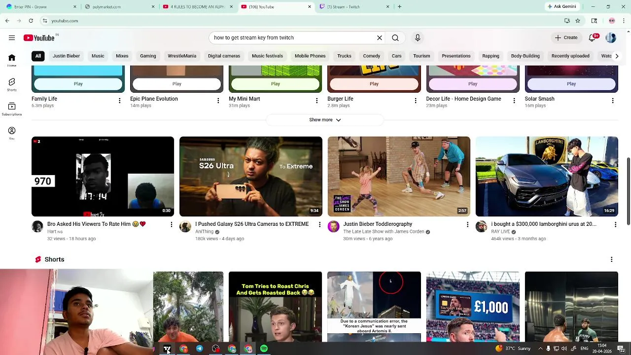631x355 pixels.
Task: Open the YouTube hamburger guide menu
Action: (12, 38)
